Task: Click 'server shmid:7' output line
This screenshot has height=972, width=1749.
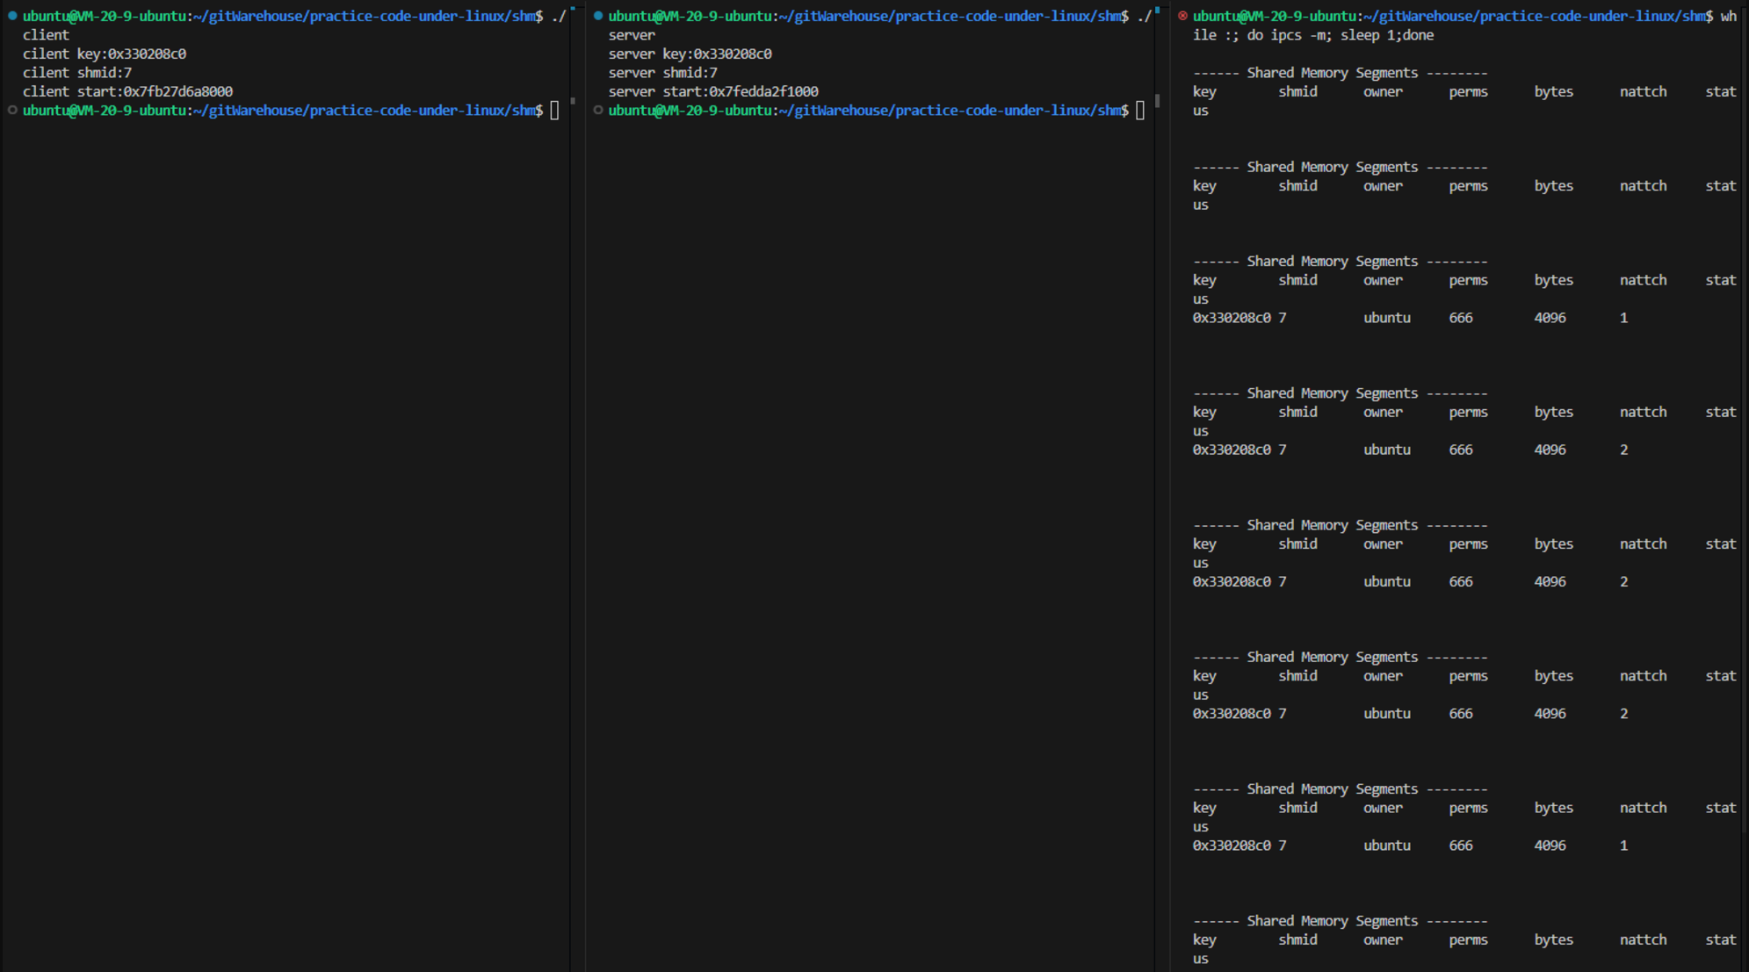Action: coord(662,73)
